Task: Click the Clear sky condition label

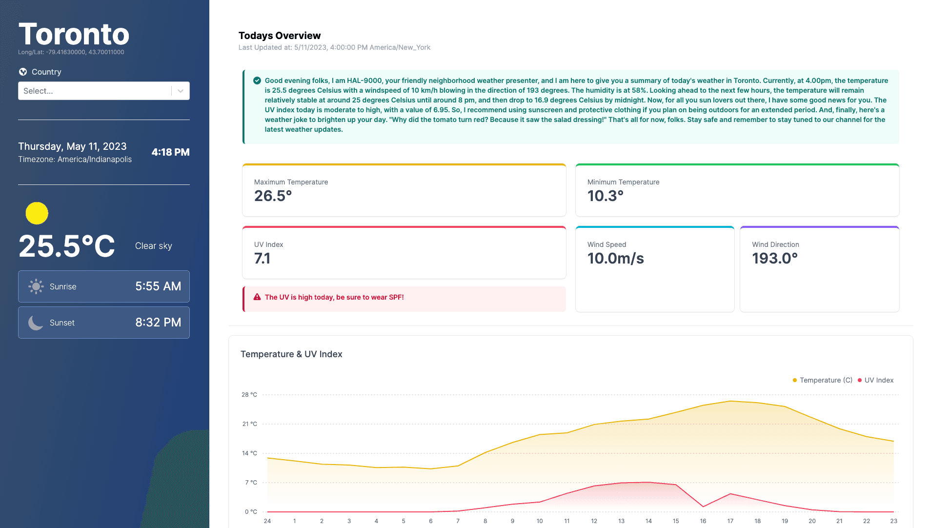Action: [154, 246]
